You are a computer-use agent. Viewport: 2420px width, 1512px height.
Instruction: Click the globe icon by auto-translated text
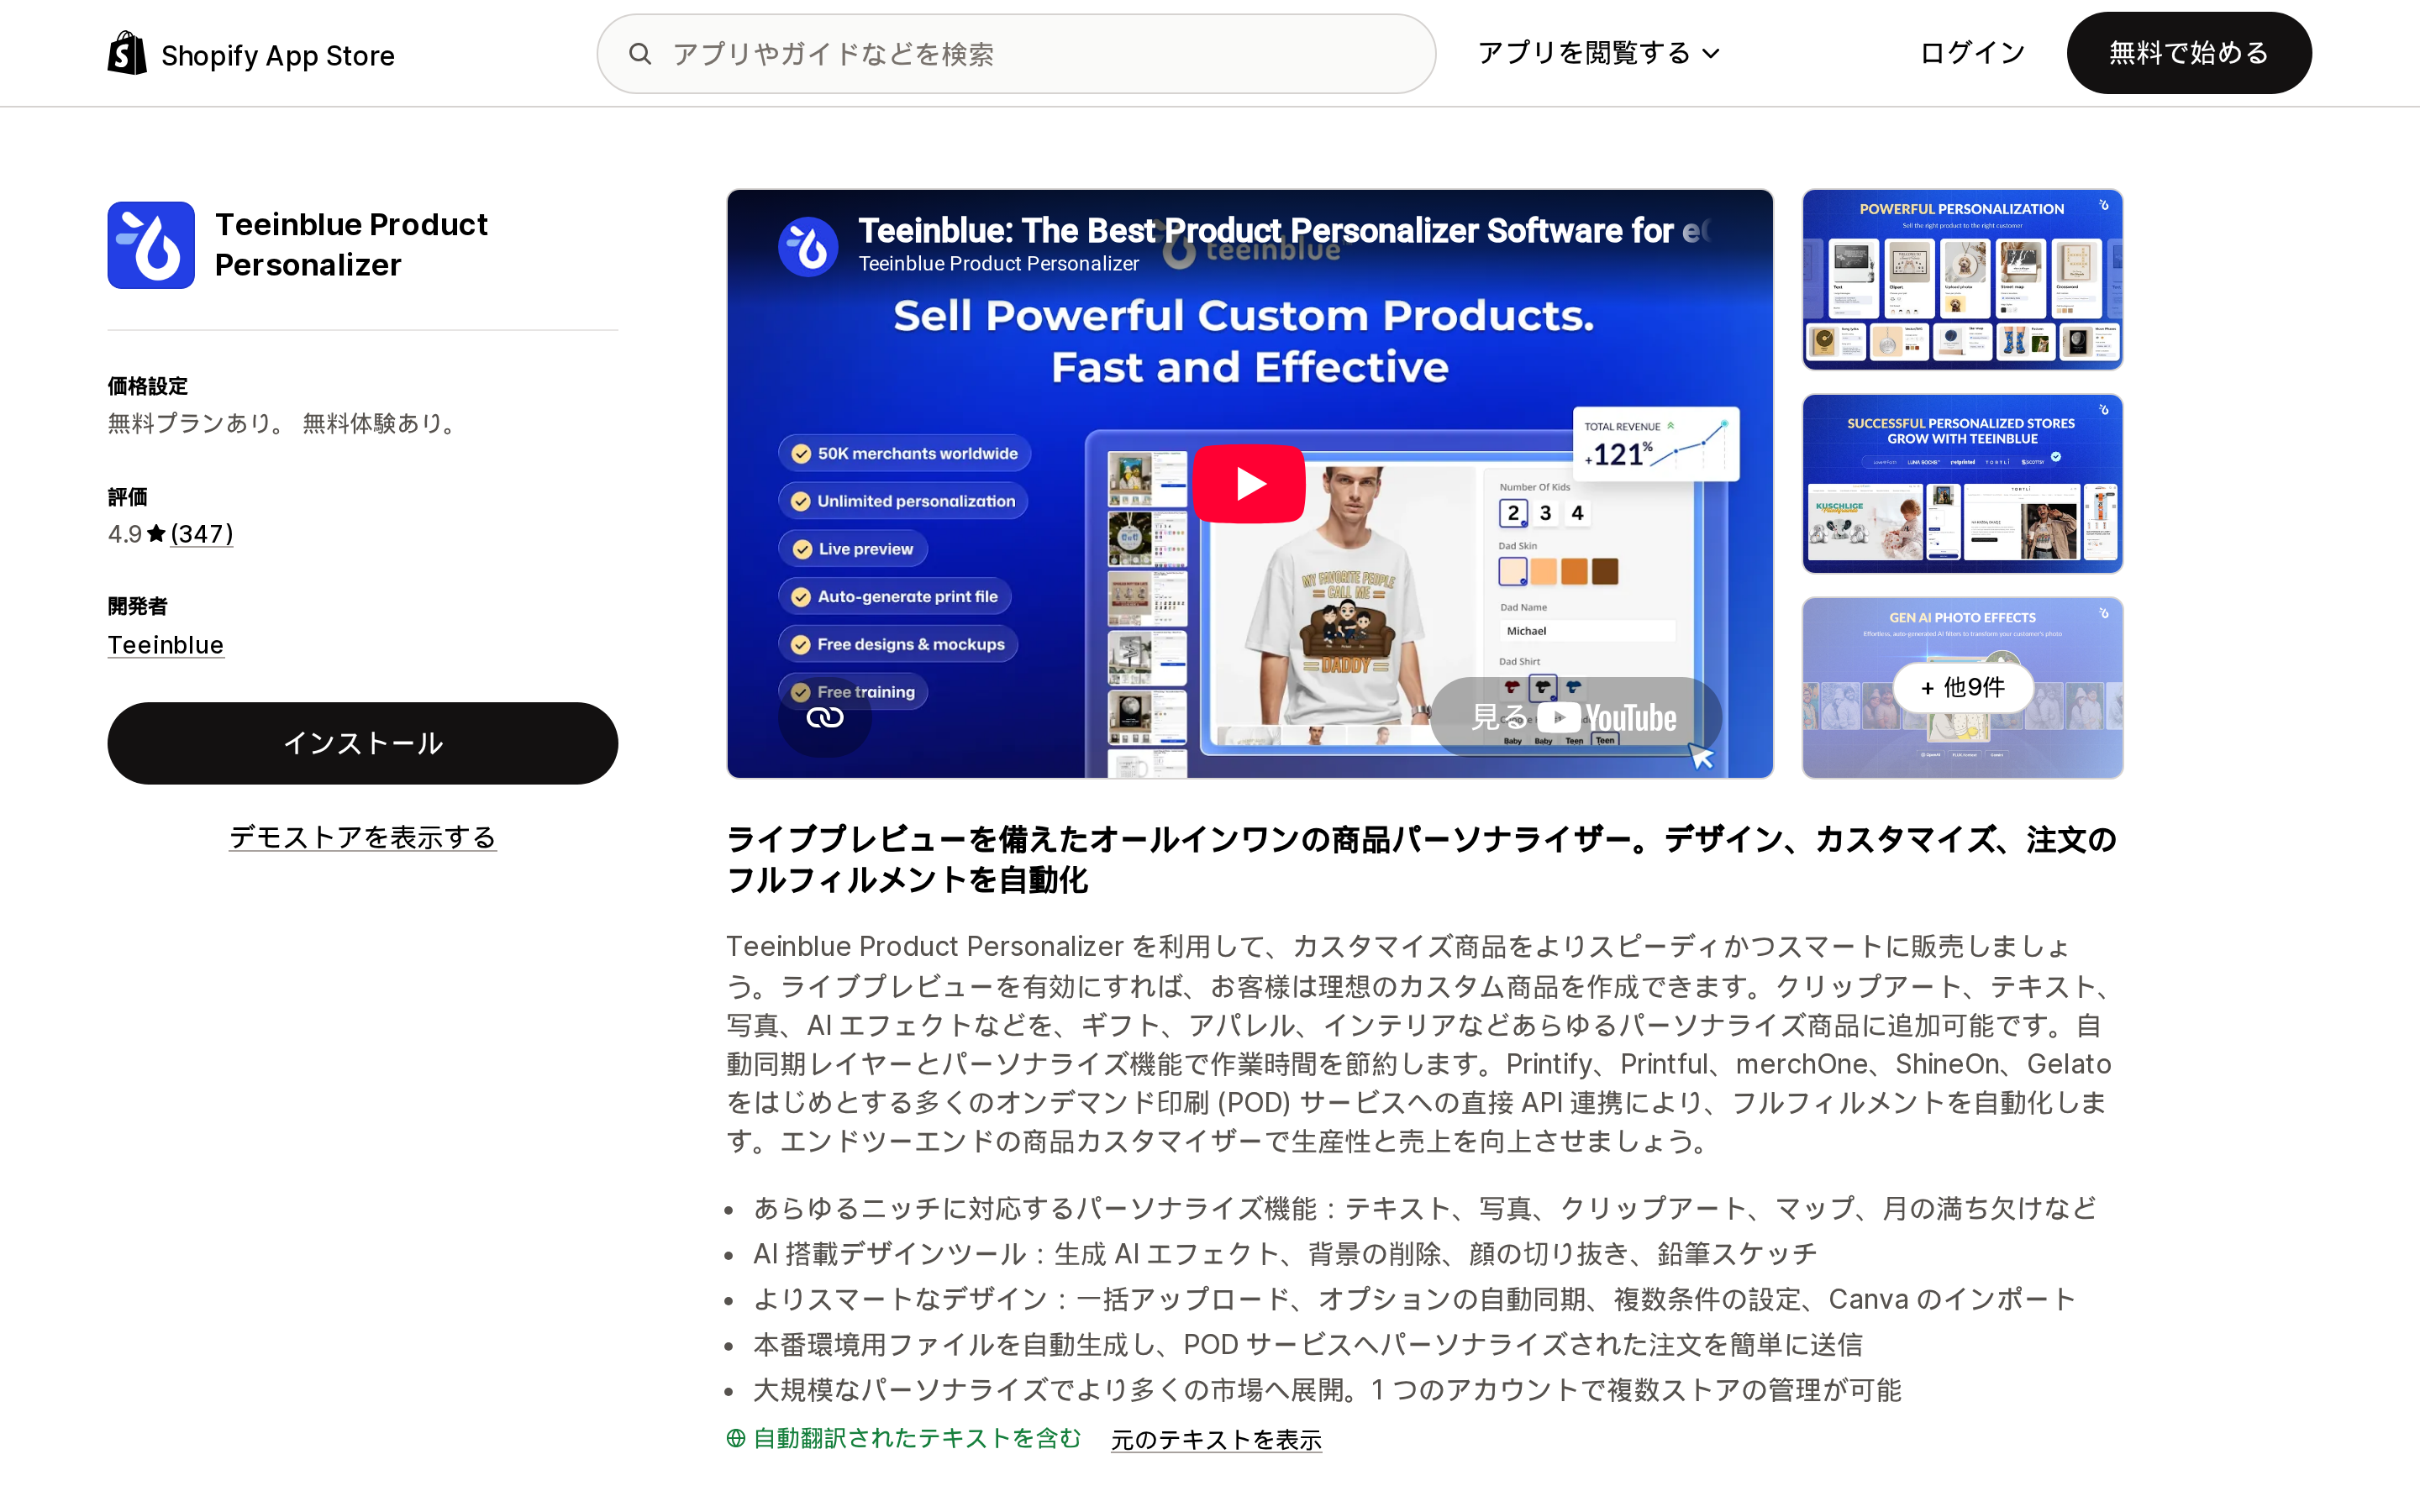point(736,1438)
